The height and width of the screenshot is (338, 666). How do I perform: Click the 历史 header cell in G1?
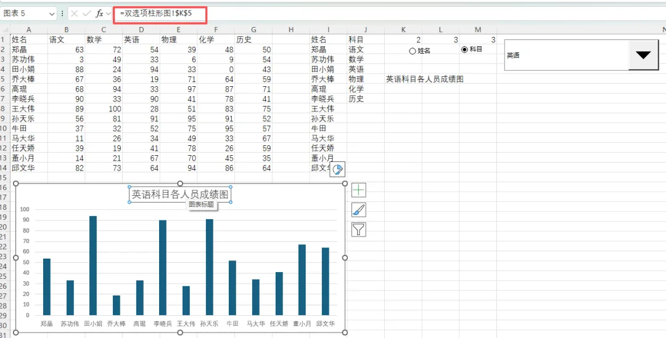click(253, 39)
